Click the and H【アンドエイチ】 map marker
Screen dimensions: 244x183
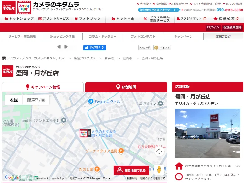pos(64,120)
